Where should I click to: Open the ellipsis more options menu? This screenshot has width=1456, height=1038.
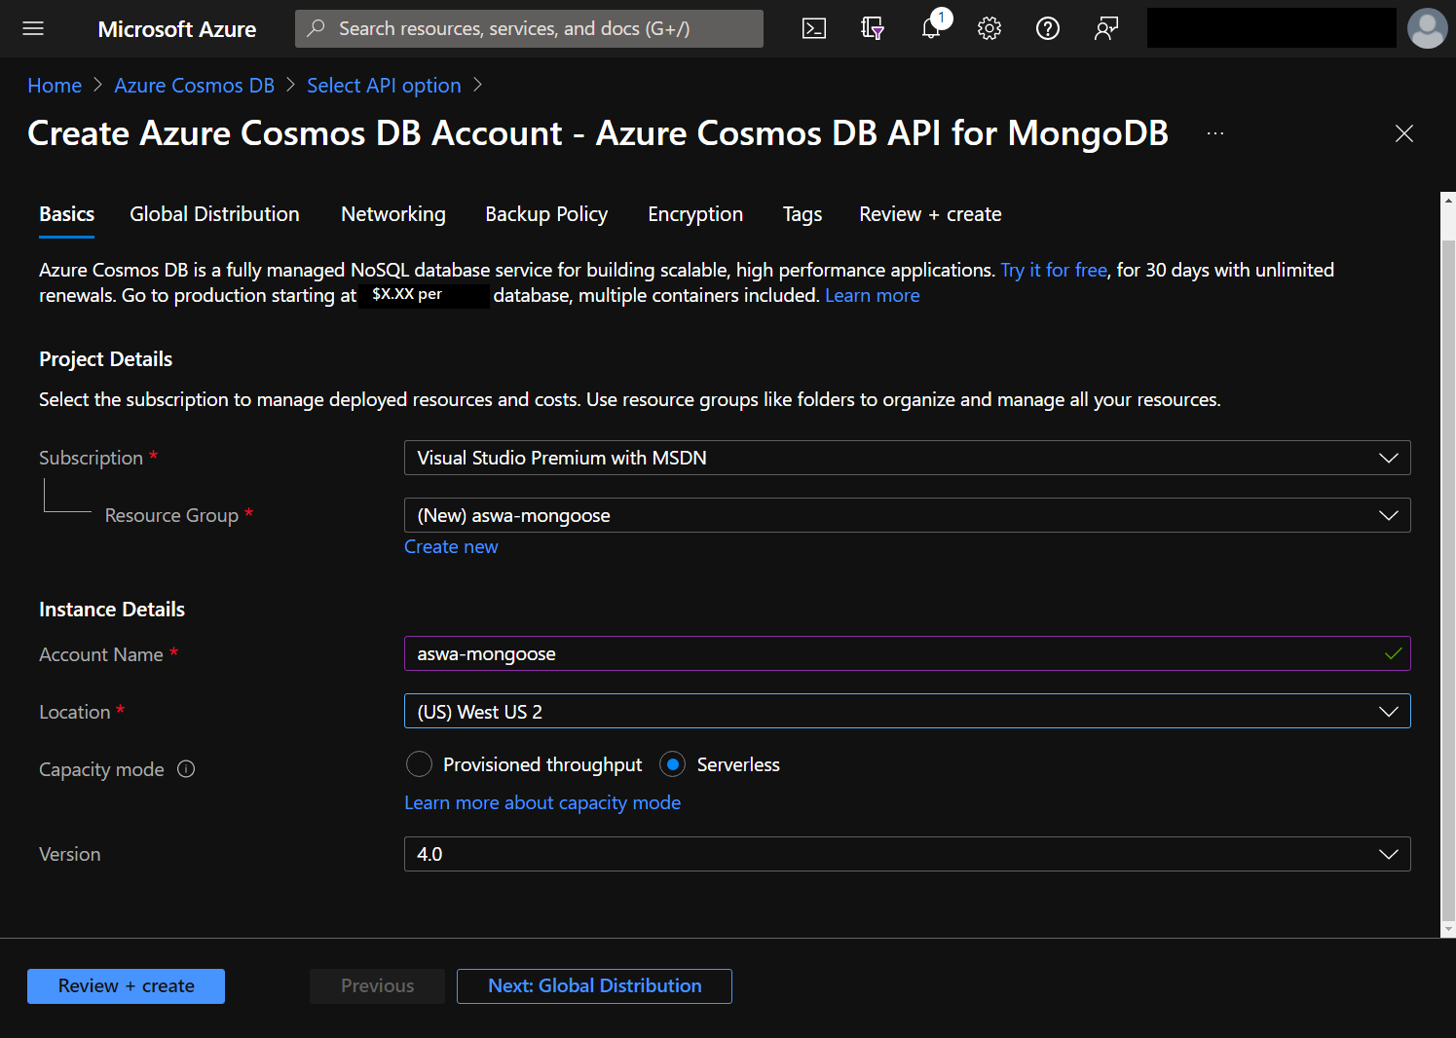tap(1215, 133)
